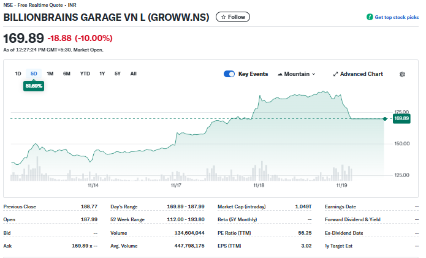Click the 112.00 - 193.80 range value

[x=186, y=219]
